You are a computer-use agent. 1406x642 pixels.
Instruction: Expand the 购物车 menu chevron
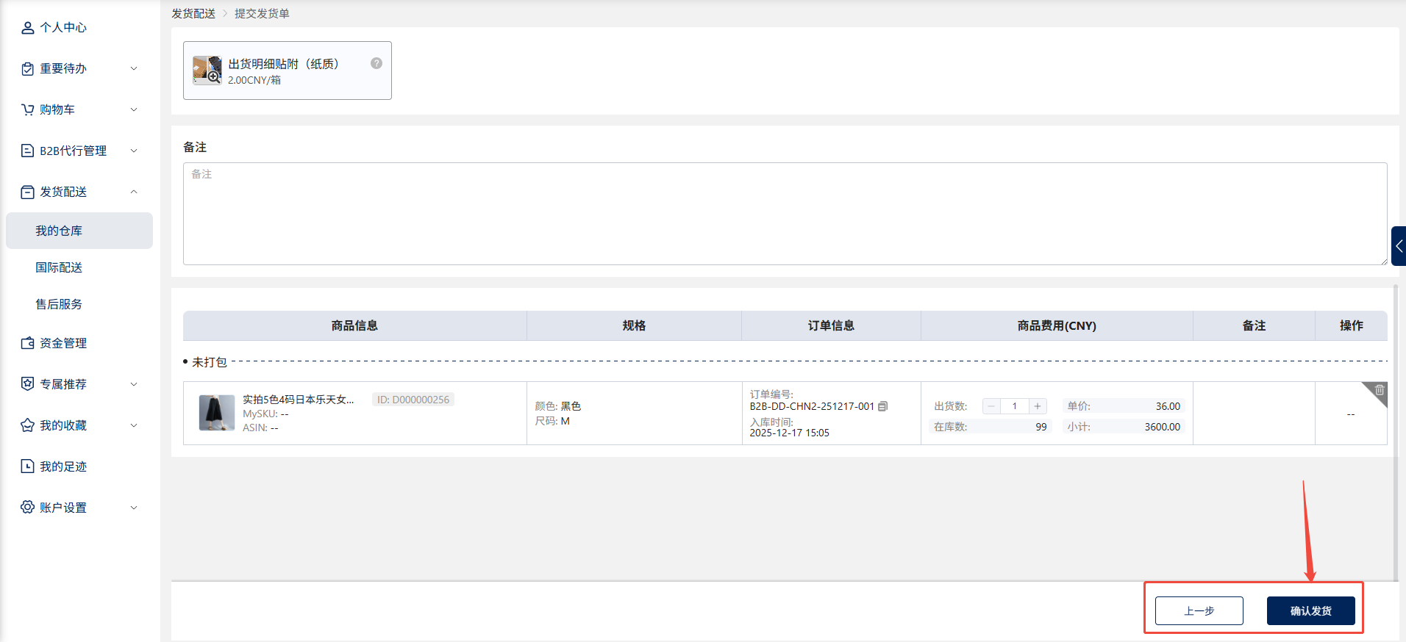tap(134, 110)
